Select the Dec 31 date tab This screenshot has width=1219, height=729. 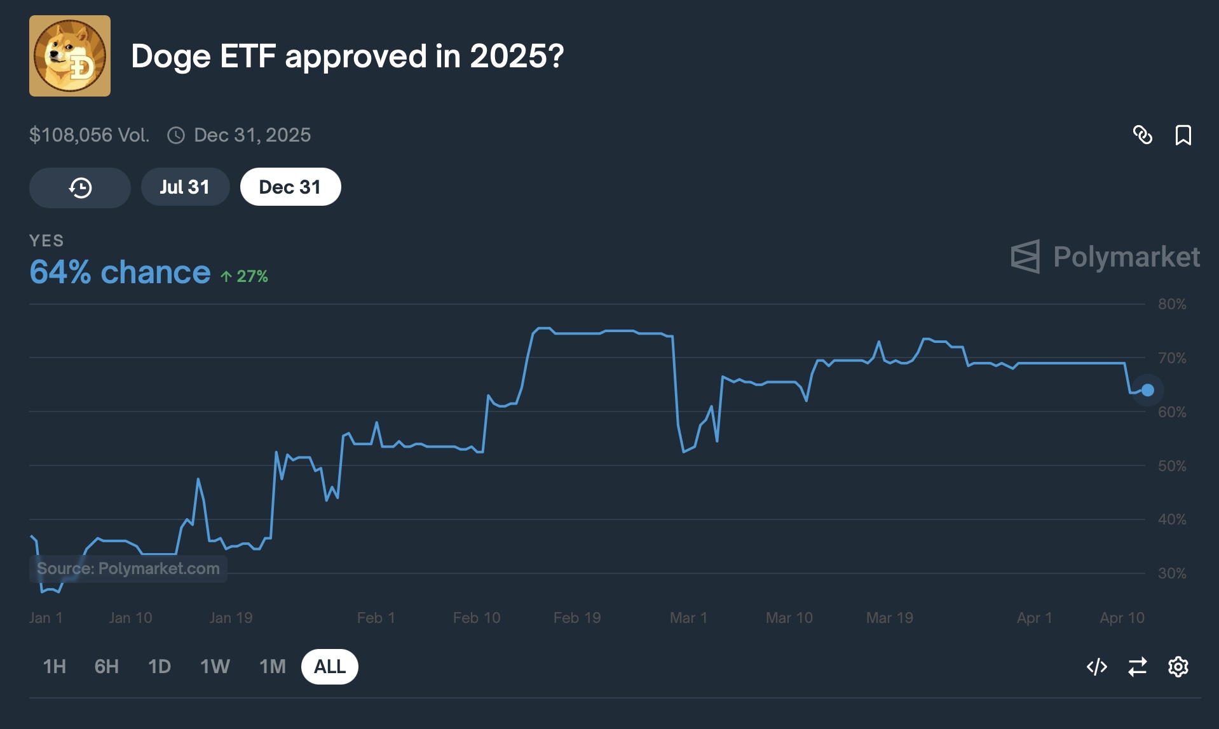point(290,187)
